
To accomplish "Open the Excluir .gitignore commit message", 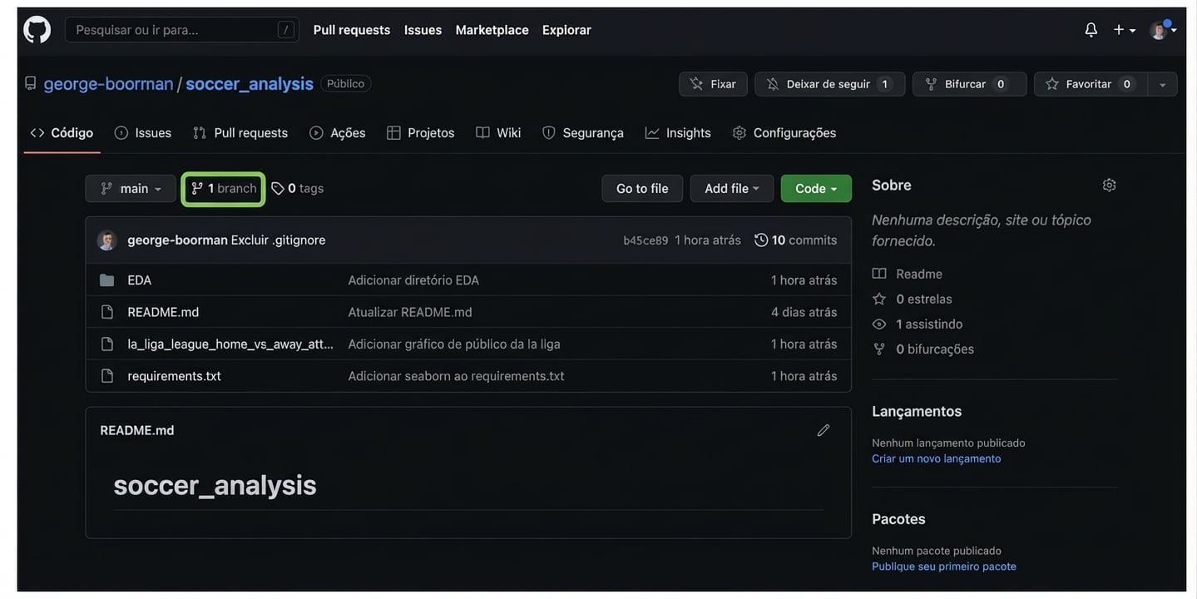I will tap(279, 240).
